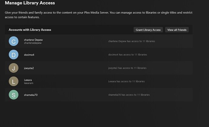209x127 pixels.
Task: Click charlene Depew's blue C avatar
Action: (x=14, y=41)
